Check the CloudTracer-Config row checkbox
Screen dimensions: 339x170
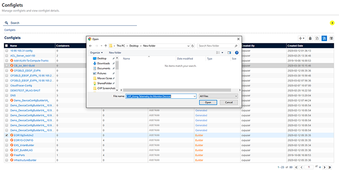coord(7,85)
